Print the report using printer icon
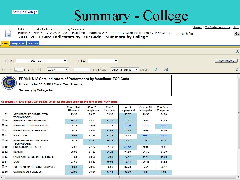Image resolution: width=240 pixels, height=180 pixels. click(x=166, y=70)
